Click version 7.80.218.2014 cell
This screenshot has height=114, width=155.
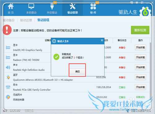[104, 87]
